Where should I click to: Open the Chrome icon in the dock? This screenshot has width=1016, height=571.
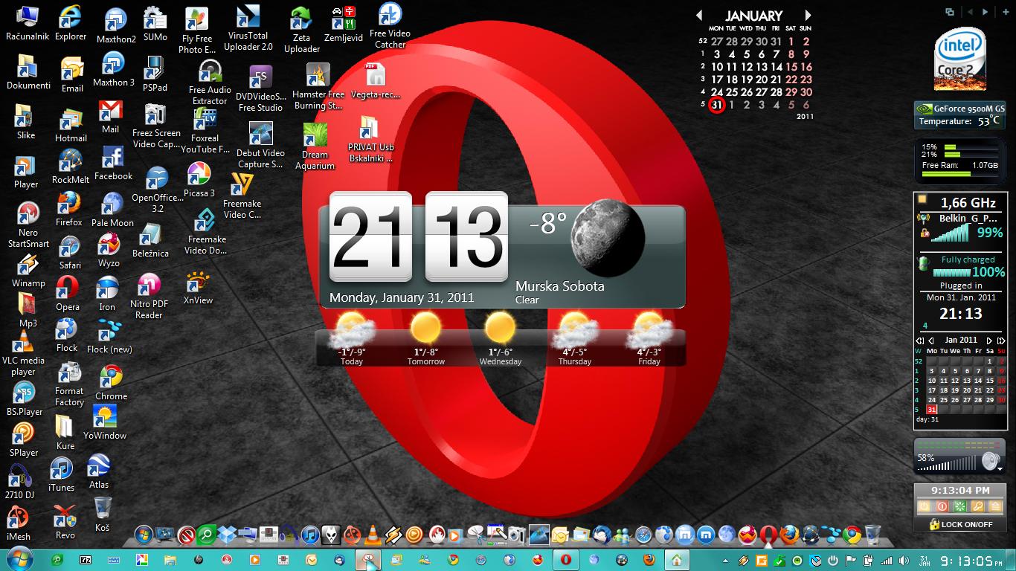point(852,534)
